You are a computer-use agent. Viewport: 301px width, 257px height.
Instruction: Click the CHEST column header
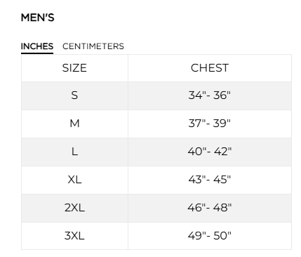(210, 68)
